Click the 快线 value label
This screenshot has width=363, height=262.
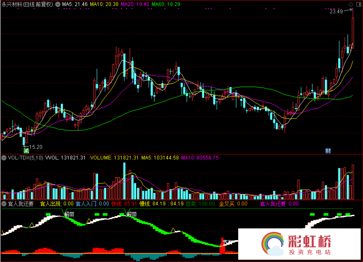124,204
